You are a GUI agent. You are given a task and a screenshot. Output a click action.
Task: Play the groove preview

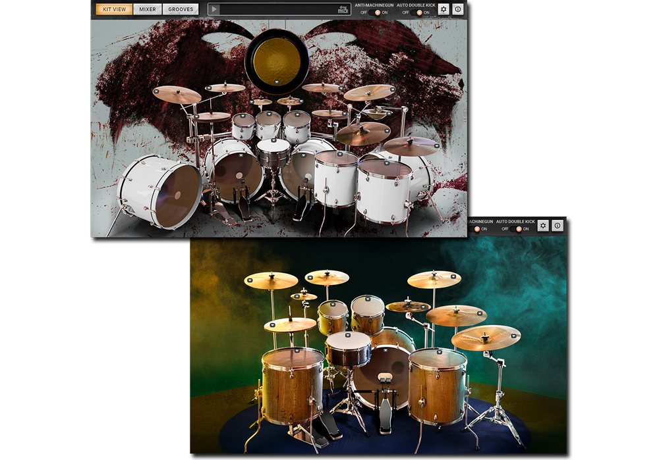(x=214, y=9)
